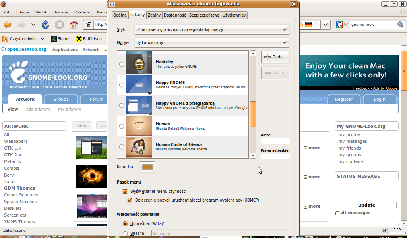The width and height of the screenshot is (407, 238).
Task: Open the Edycja menu in Firefox
Action: tap(23, 12)
